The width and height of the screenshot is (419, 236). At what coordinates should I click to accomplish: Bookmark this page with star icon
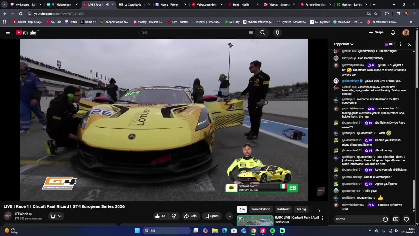376,14
